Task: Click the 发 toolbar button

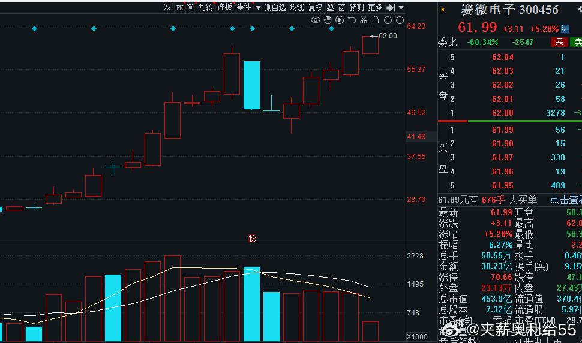Action: click(x=167, y=7)
